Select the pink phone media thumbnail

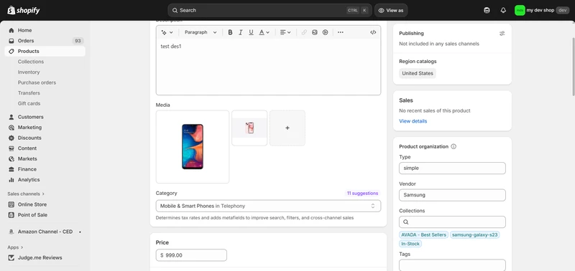(x=249, y=128)
